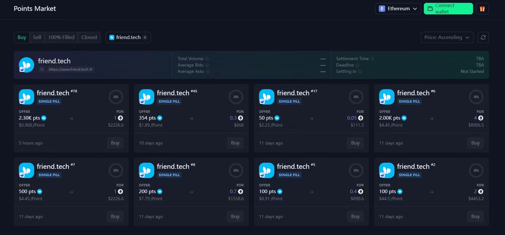The image size is (505, 235).
Task: Click the points token icon beside 2.30K pts
Action: point(44,118)
